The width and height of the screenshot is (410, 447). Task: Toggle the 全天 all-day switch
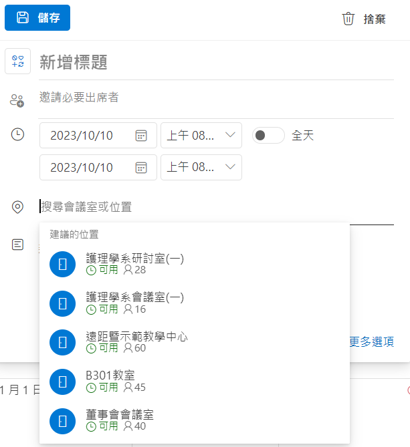[x=268, y=136]
